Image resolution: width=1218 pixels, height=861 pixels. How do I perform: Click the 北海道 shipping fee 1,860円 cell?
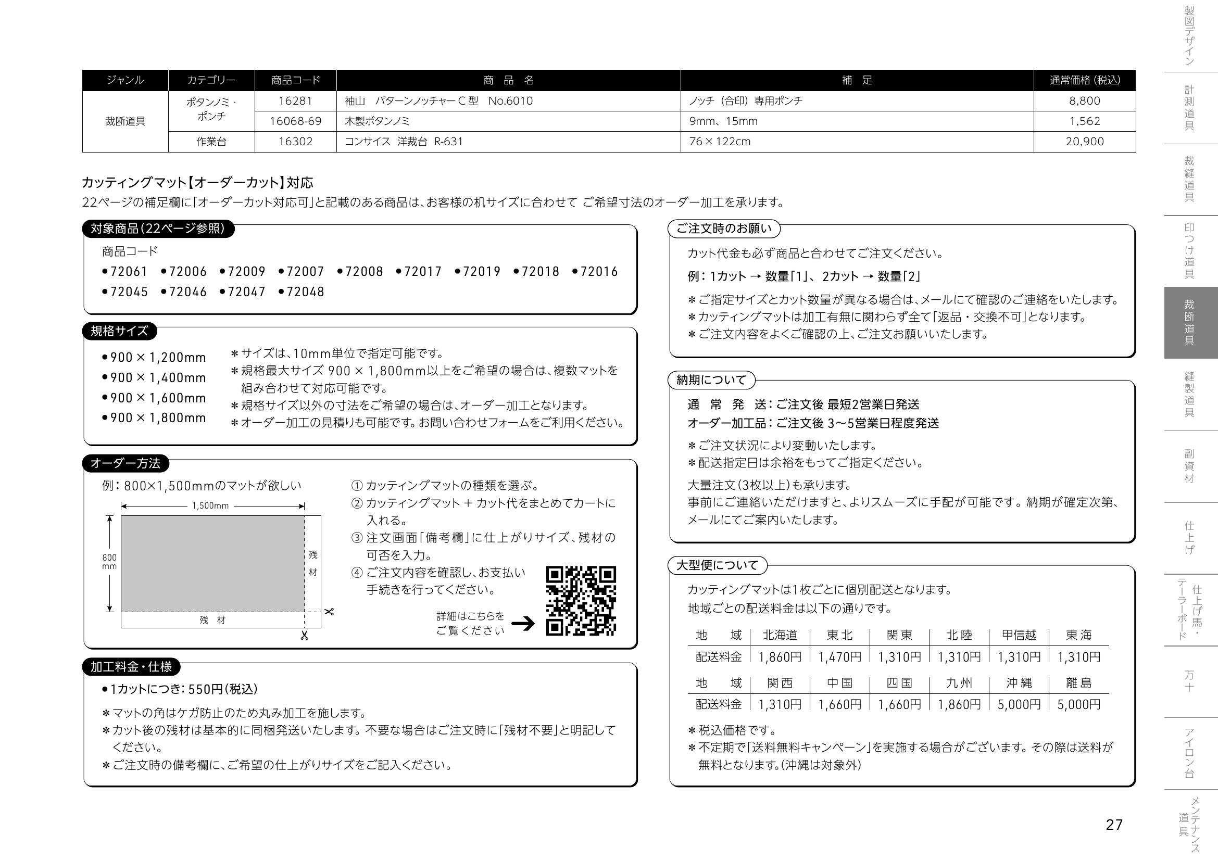click(x=780, y=657)
